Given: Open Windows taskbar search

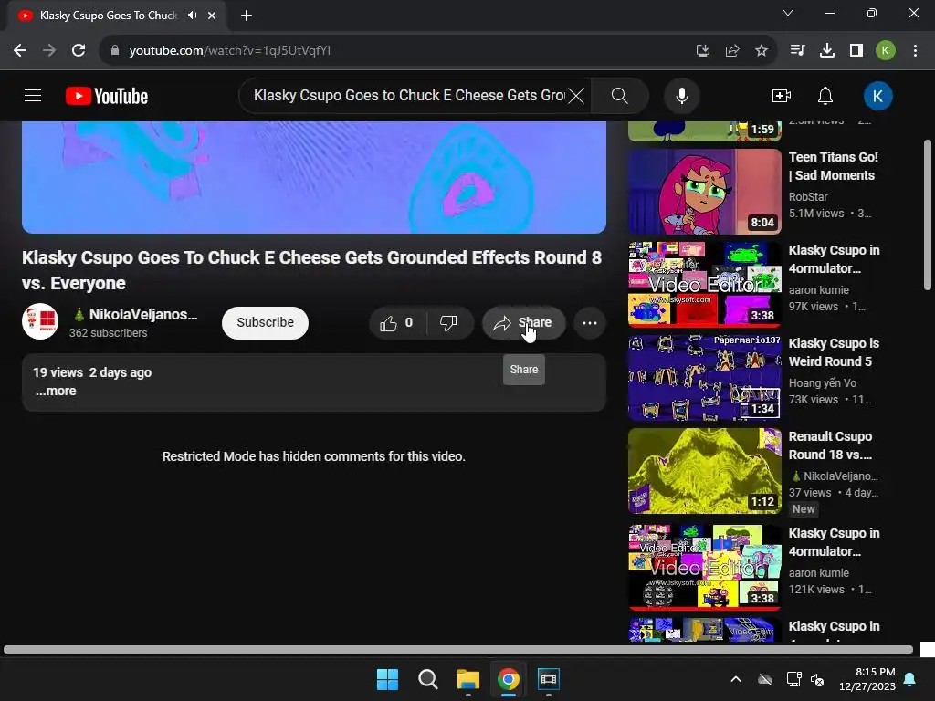Looking at the screenshot, I should tap(428, 679).
